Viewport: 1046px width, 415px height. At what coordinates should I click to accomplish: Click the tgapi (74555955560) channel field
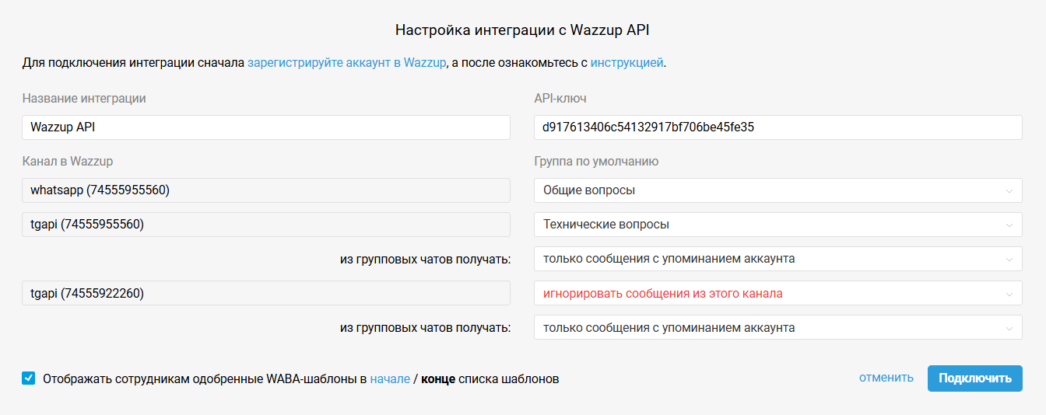tap(266, 225)
